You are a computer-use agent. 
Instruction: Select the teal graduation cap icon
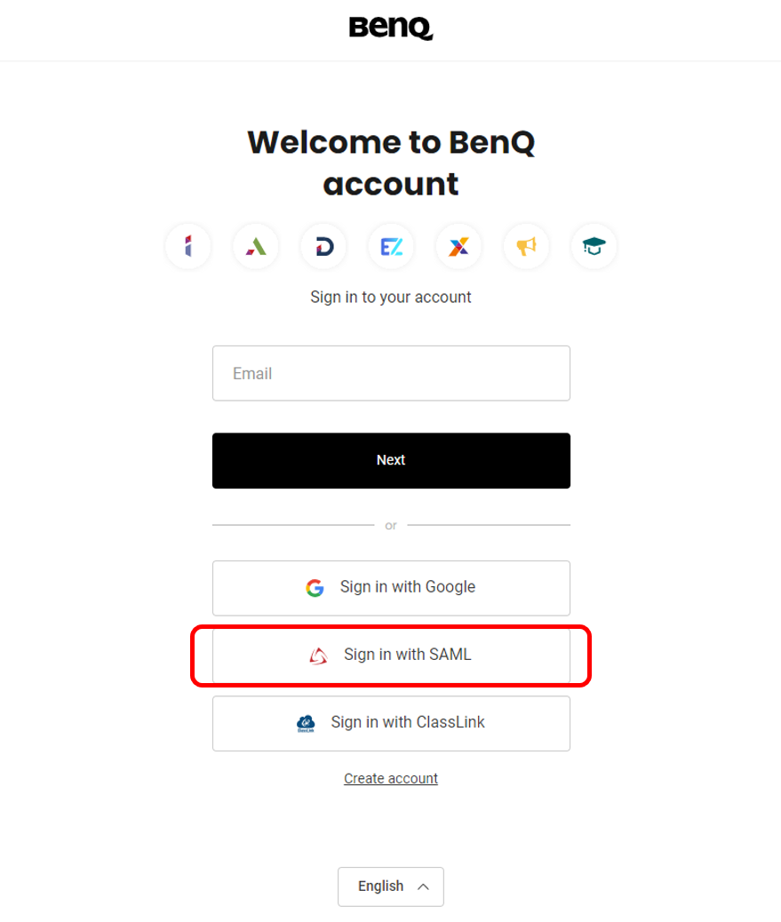(594, 246)
